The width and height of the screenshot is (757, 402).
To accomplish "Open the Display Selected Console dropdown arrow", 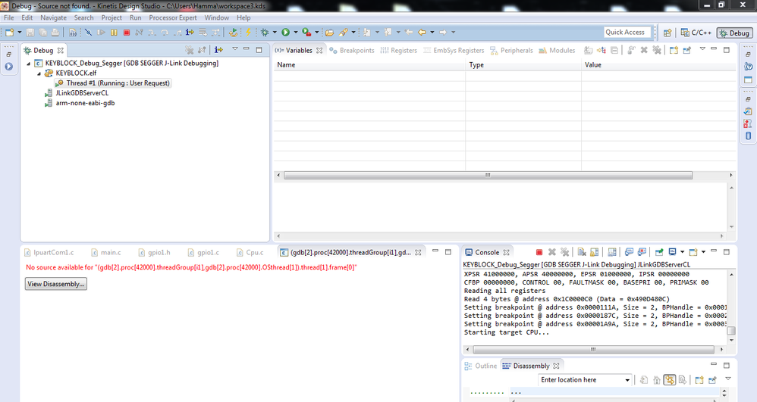I will tap(682, 252).
